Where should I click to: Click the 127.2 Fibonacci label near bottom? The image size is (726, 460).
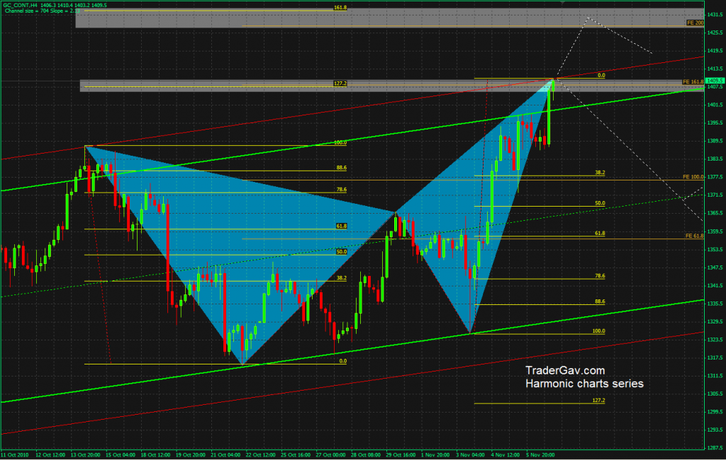tap(598, 401)
